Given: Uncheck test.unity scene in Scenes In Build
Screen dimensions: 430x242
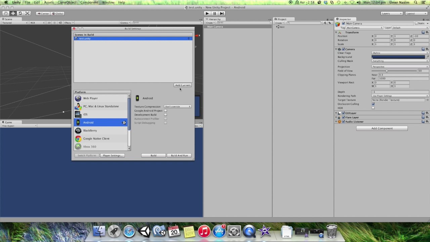Looking at the screenshot, I should (x=76, y=38).
